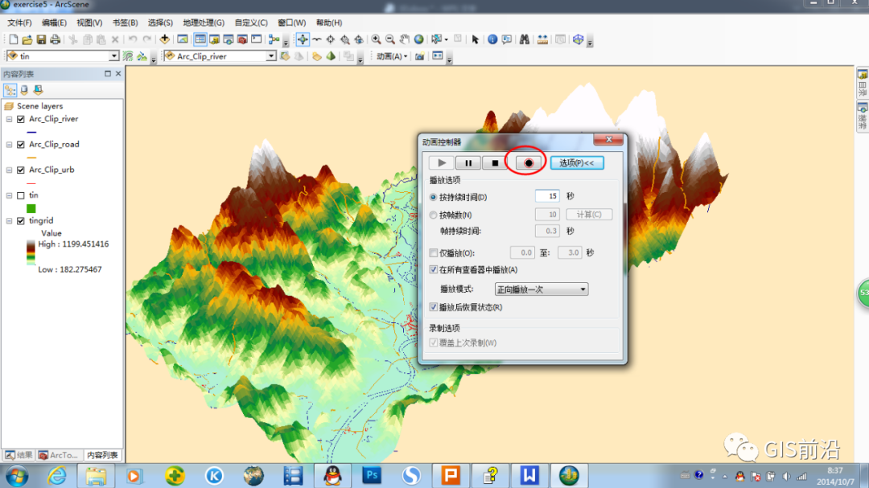
Task: Save the scene with the floppy disk icon
Action: click(41, 39)
